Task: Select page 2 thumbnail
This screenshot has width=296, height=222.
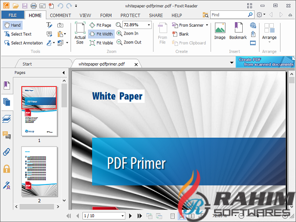Action: (39, 171)
